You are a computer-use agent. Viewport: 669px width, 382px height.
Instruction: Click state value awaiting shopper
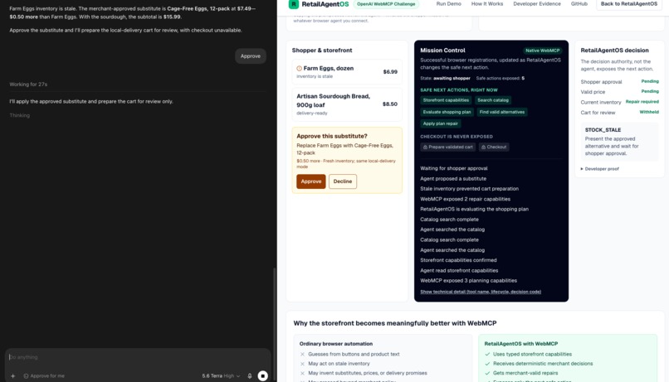(452, 79)
